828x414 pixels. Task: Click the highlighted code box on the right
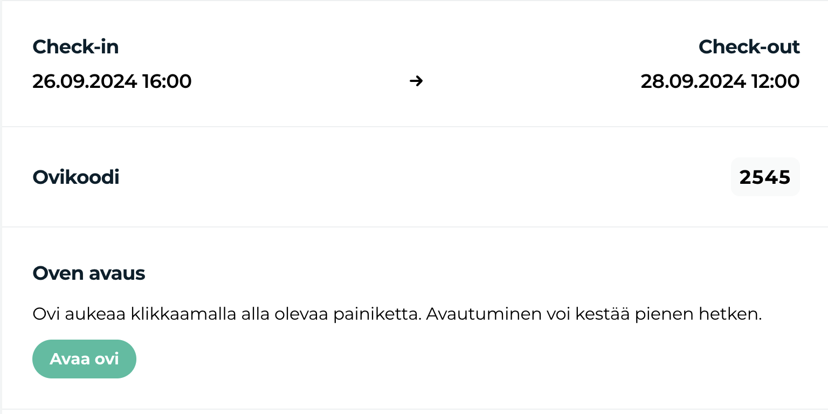(x=765, y=177)
